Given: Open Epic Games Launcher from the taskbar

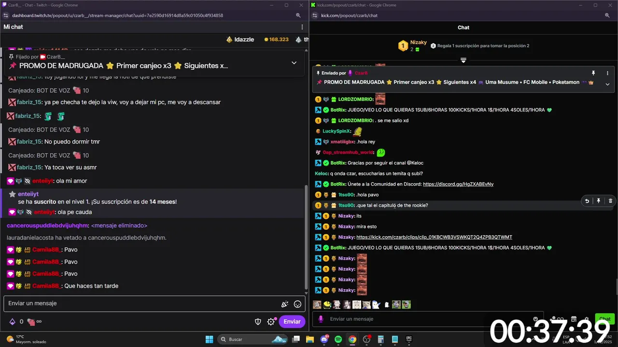Looking at the screenshot, I should tap(409, 339).
